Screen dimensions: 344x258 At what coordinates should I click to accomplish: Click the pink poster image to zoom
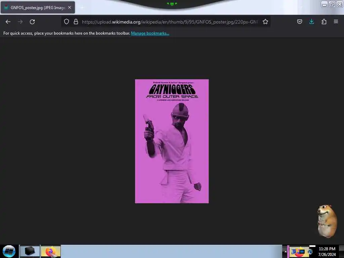(172, 141)
